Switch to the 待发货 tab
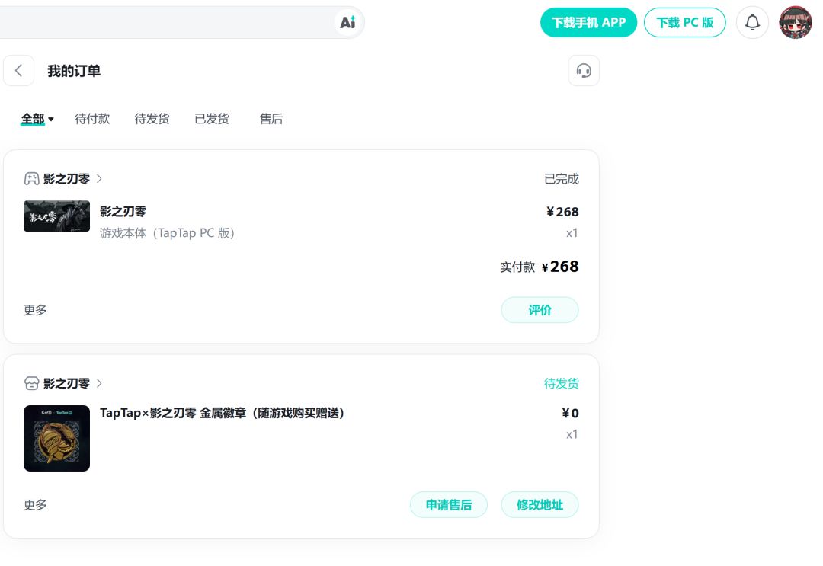This screenshot has height=566, width=823. (x=152, y=119)
